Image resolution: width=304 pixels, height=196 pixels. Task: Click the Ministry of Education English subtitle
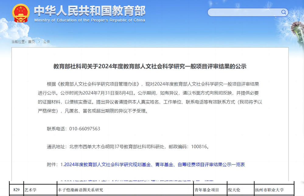pyautogui.click(x=89, y=20)
